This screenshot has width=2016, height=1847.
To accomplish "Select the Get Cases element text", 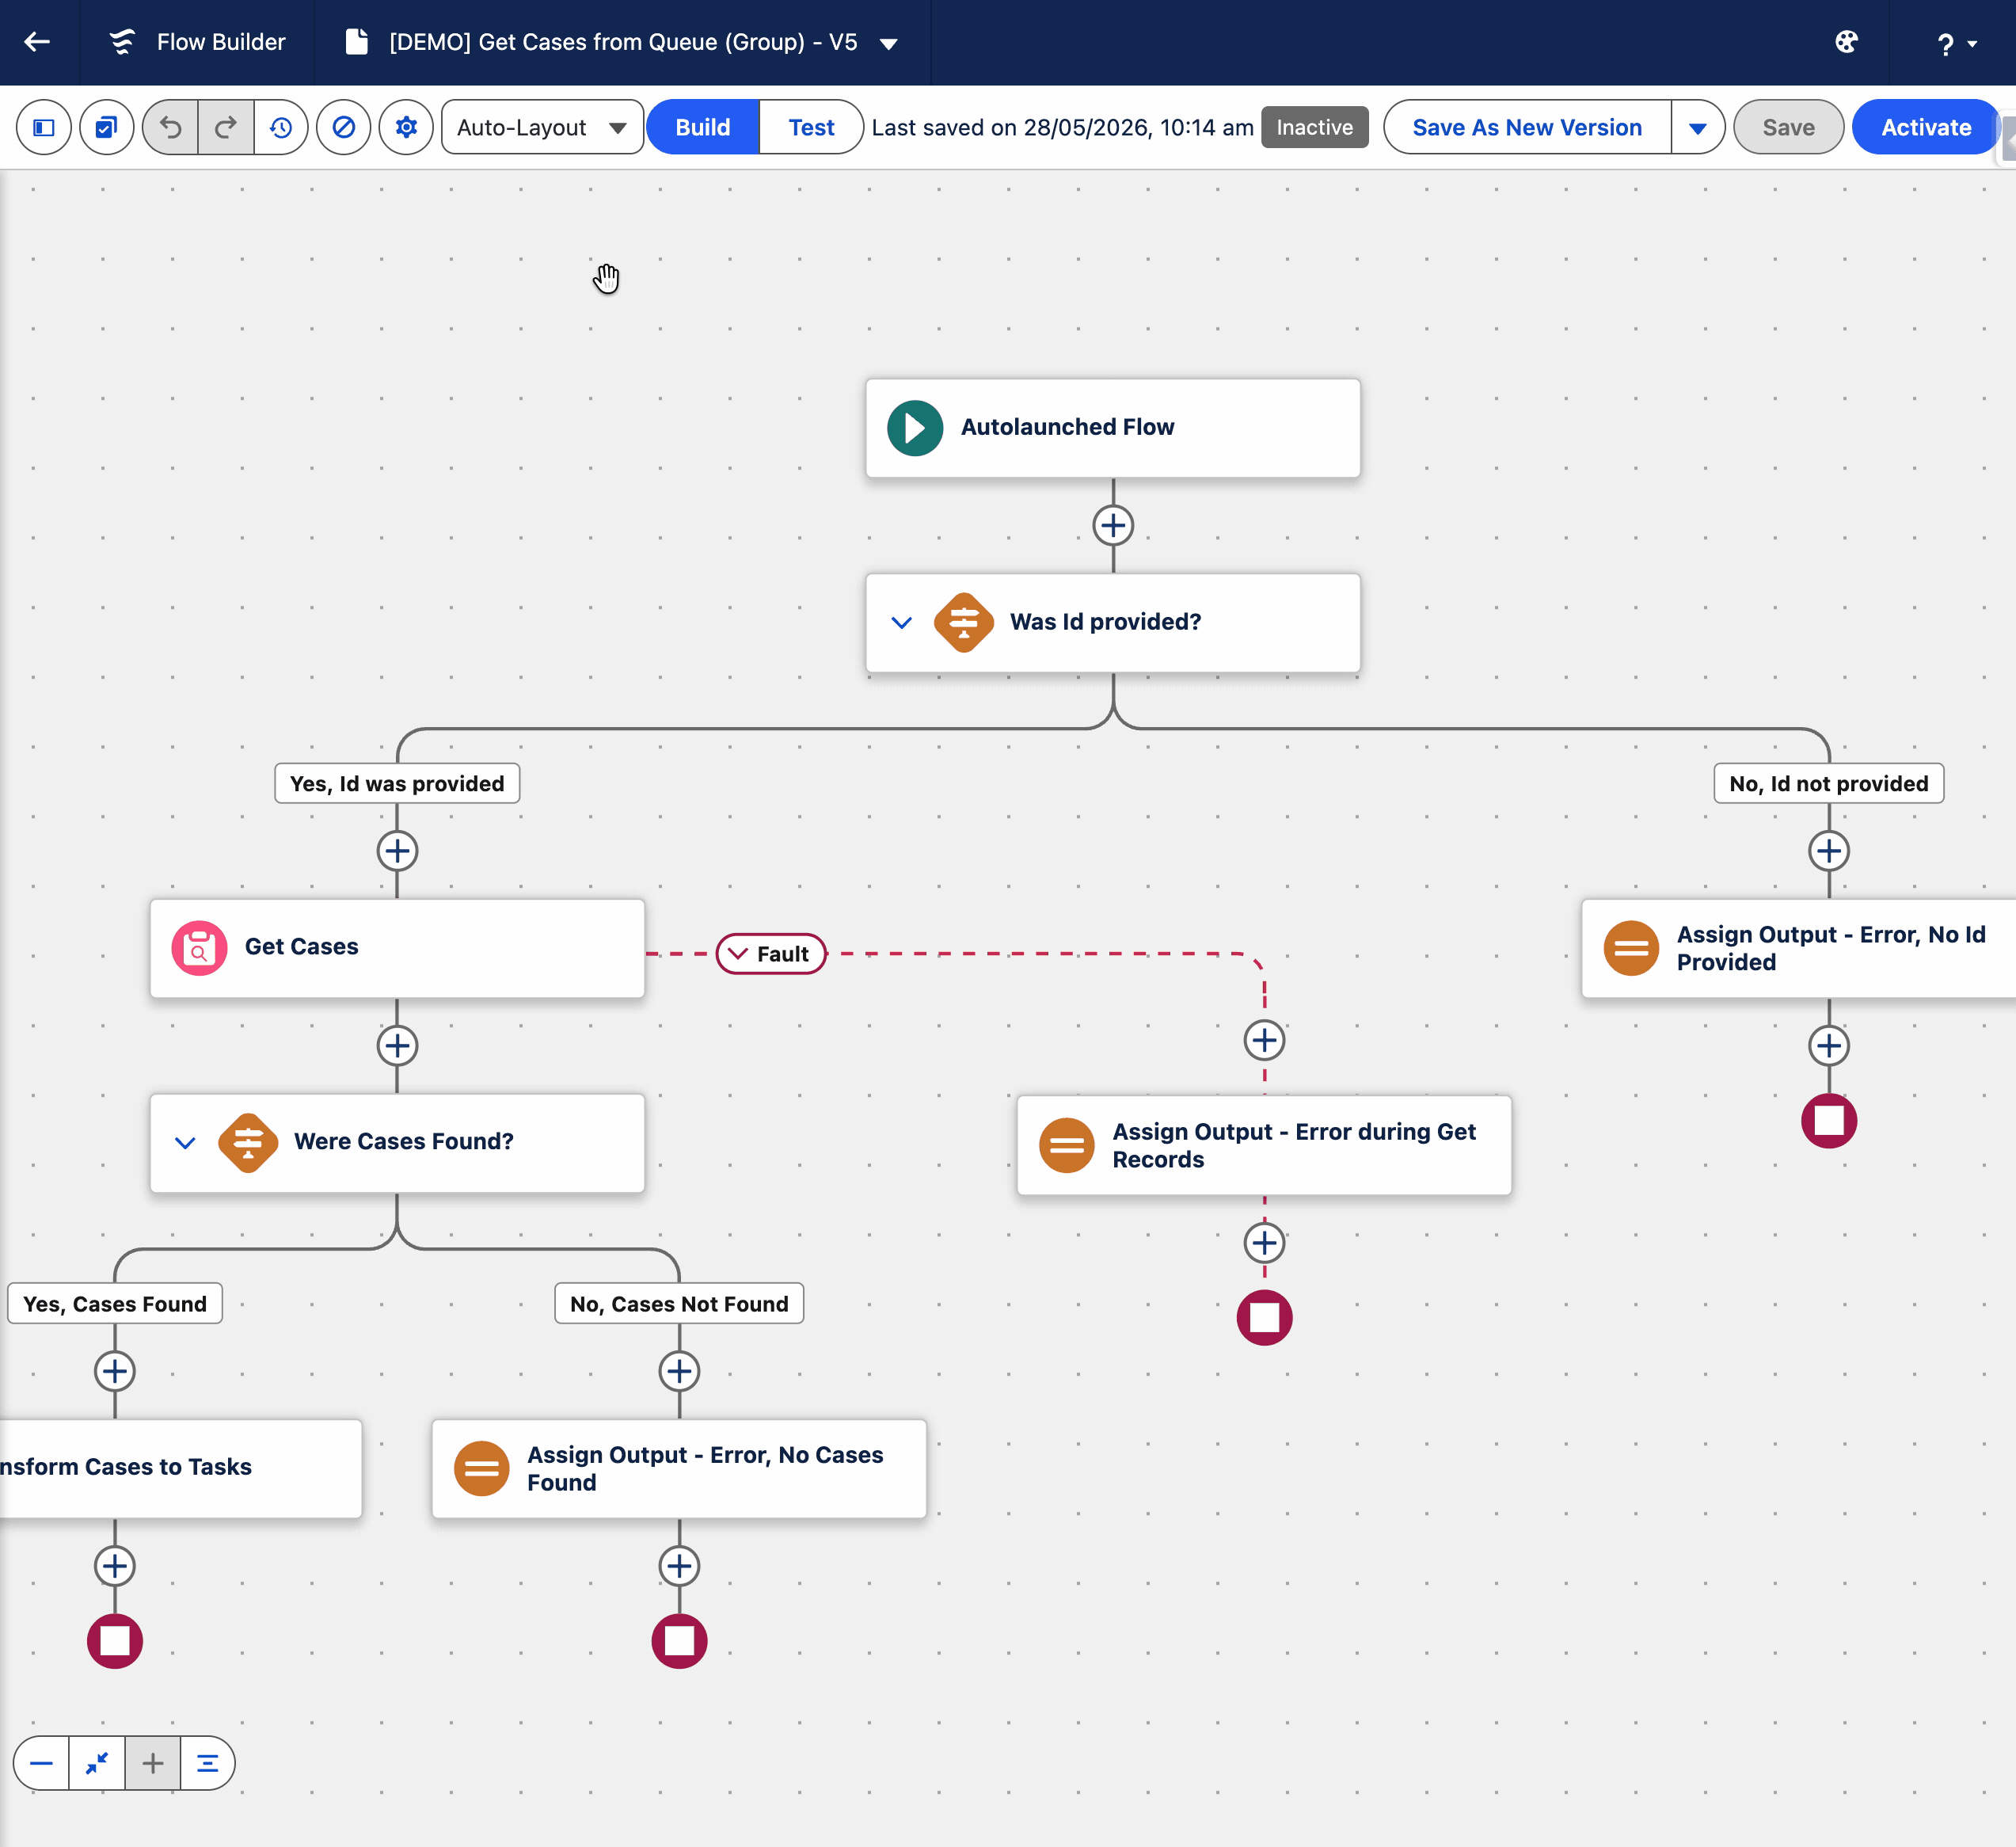I will coord(301,946).
